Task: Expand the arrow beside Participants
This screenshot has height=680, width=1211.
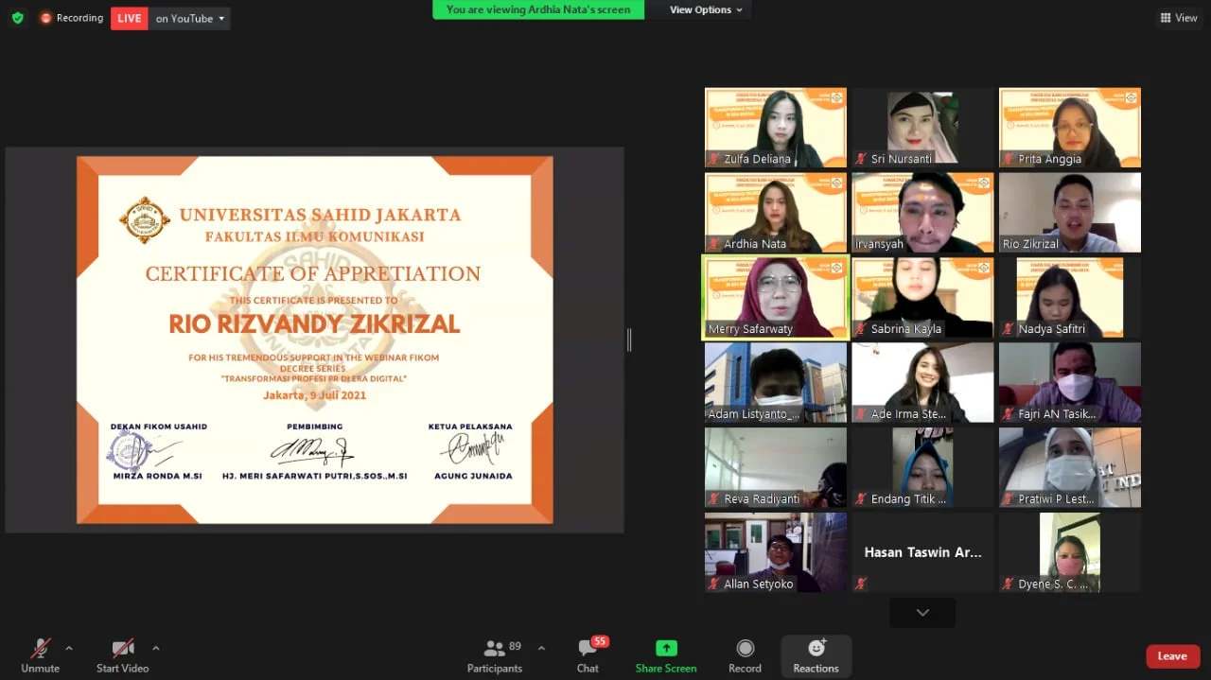Action: pyautogui.click(x=541, y=648)
